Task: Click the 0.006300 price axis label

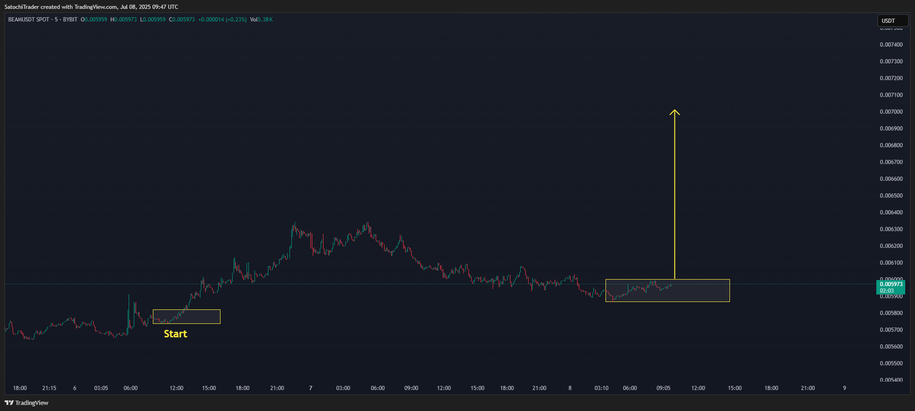Action: [891, 229]
